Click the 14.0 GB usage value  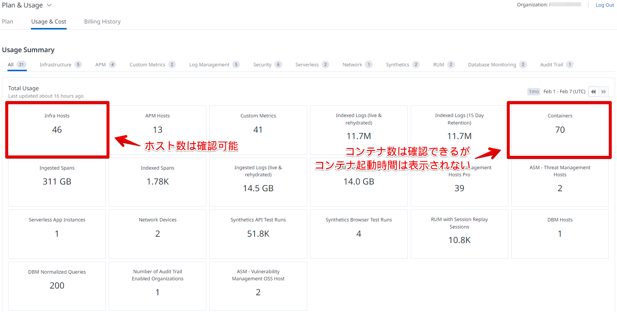359,182
